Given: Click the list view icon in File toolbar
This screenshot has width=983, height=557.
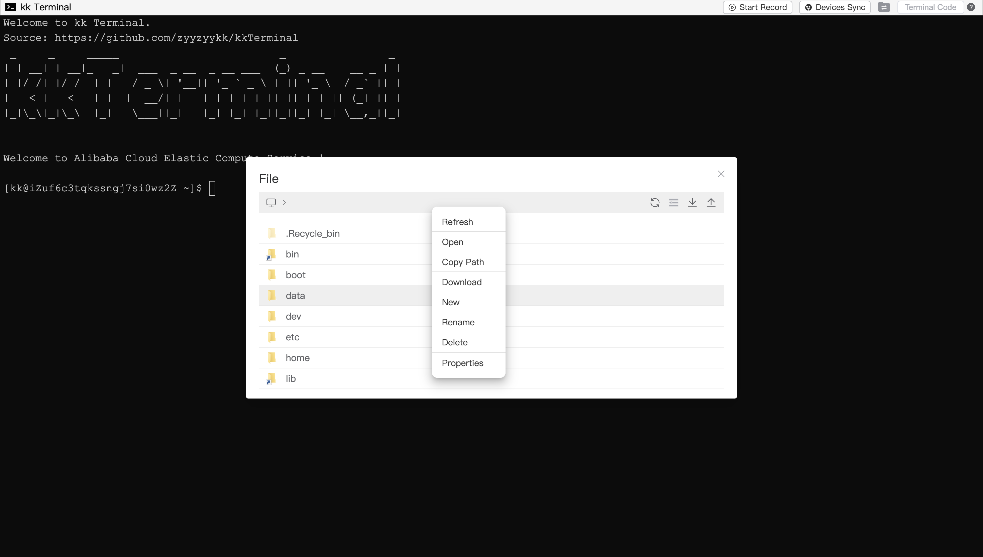Looking at the screenshot, I should coord(674,202).
